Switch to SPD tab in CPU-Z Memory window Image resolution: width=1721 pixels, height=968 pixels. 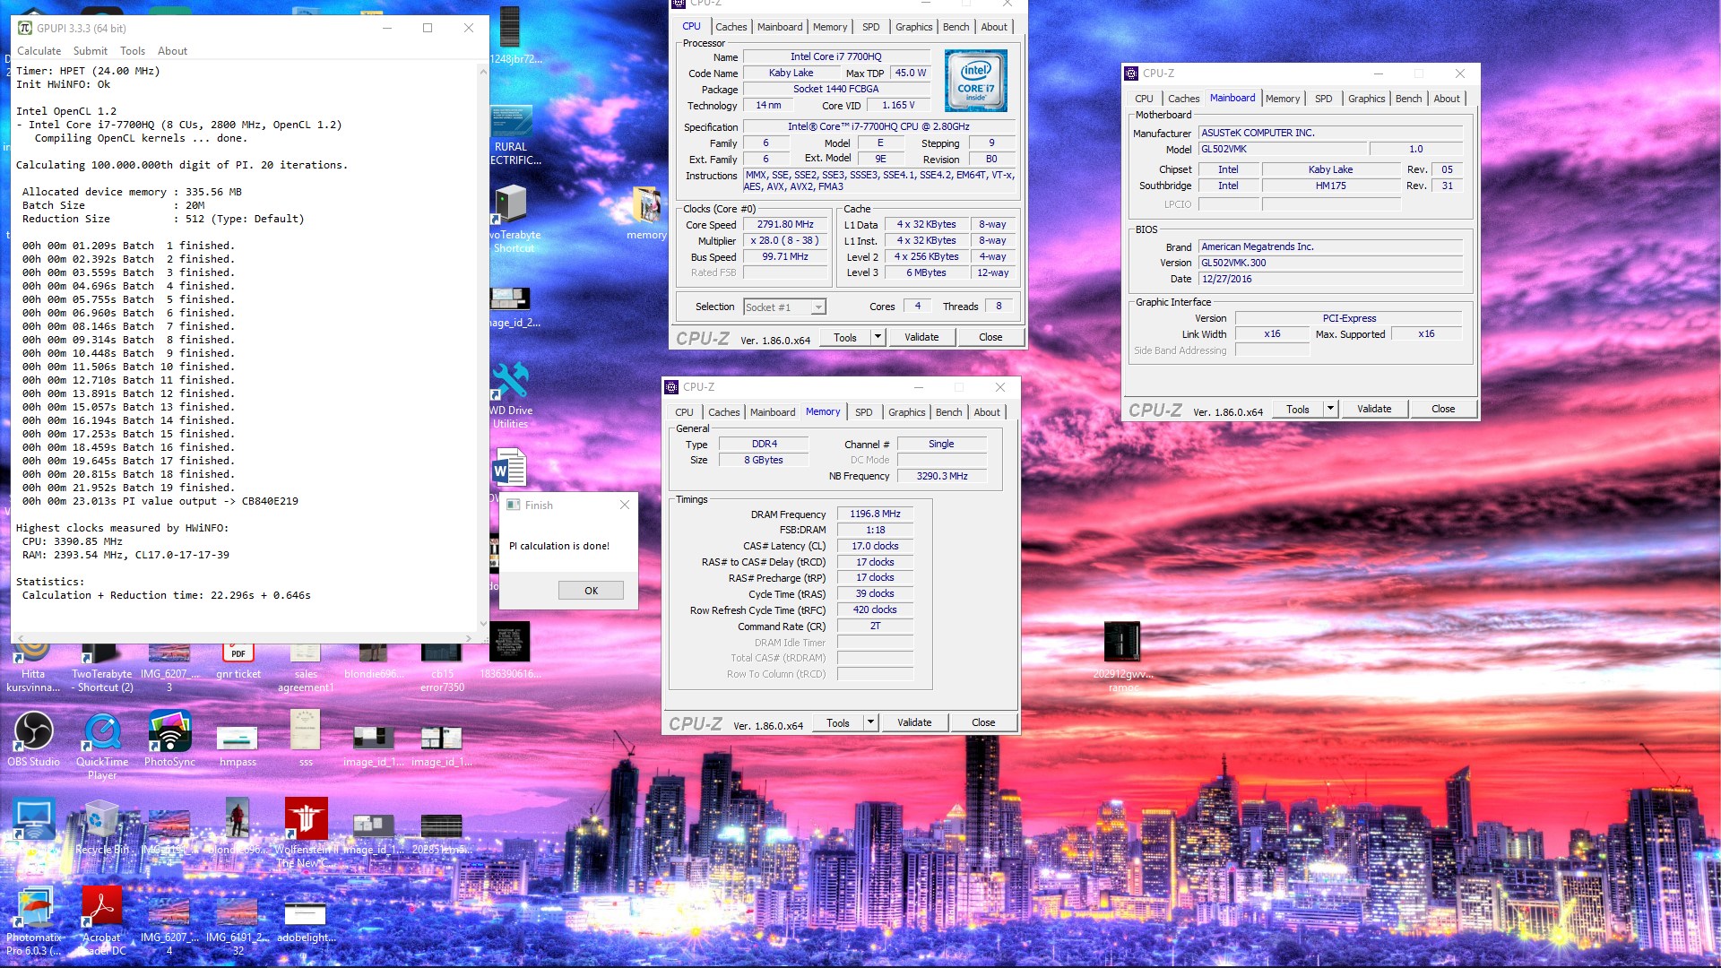864,412
